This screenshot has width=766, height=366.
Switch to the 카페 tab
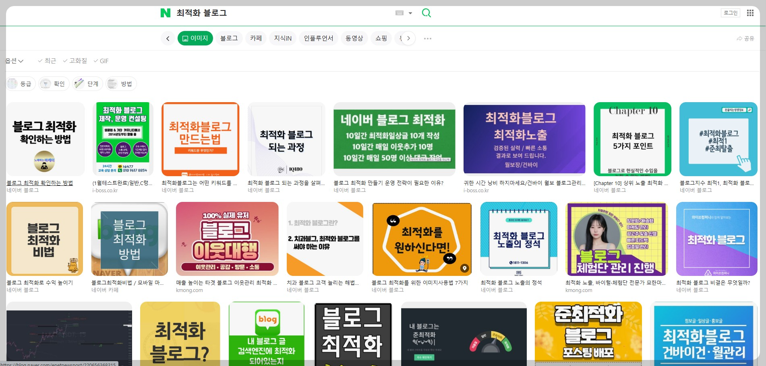(256, 38)
